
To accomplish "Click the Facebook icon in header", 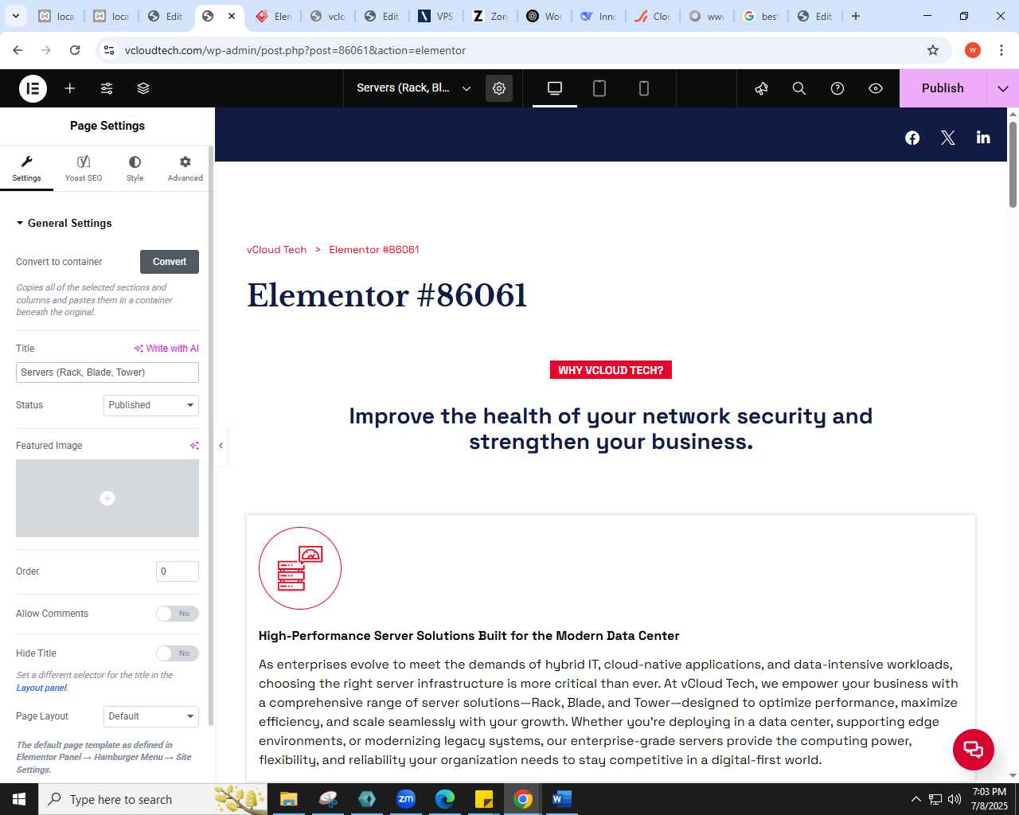I will 912,138.
